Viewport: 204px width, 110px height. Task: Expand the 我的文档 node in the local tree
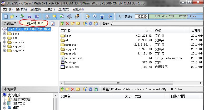4,103
